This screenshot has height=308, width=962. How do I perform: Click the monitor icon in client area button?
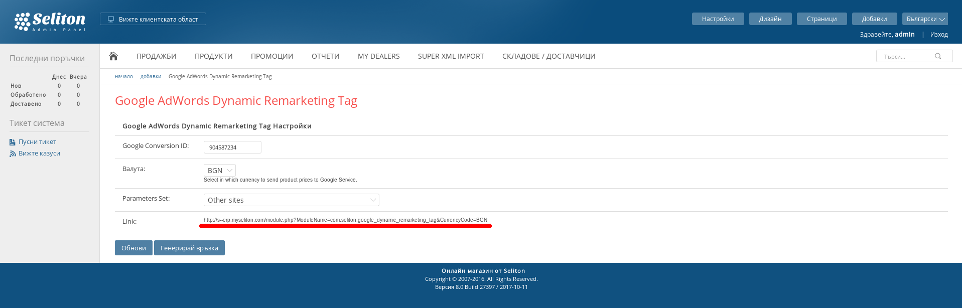point(111,19)
